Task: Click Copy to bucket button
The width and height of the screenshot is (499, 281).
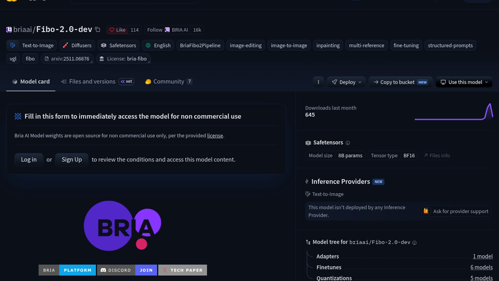Action: click(x=400, y=82)
